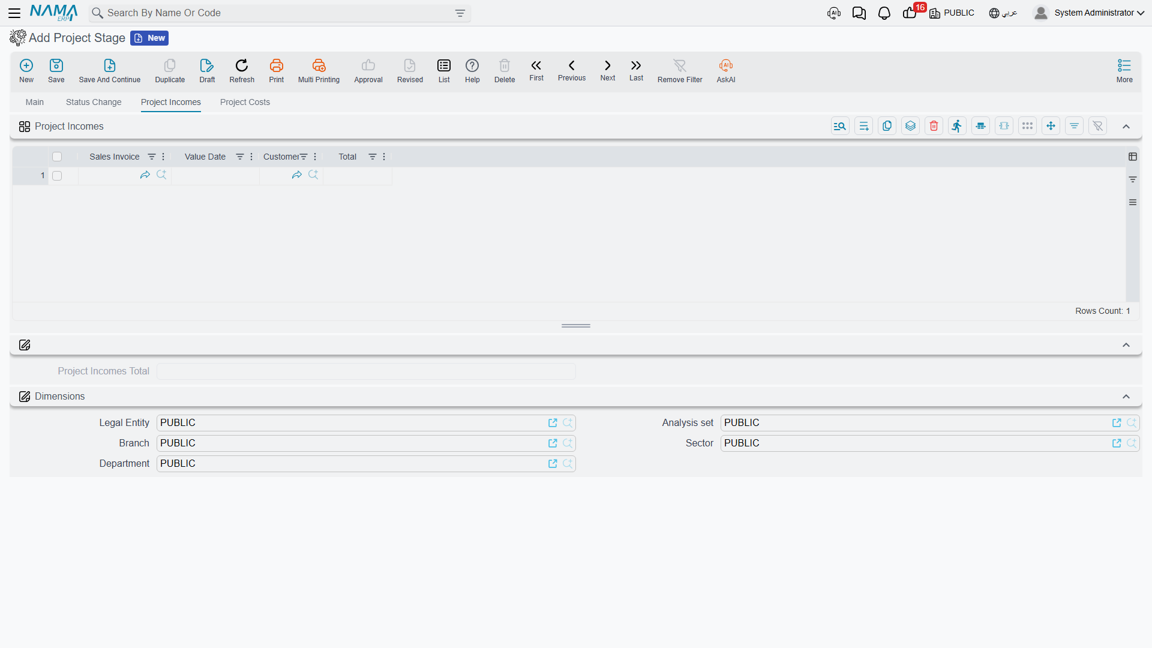Click grid remove-filter icon
The width and height of the screenshot is (1152, 648).
(x=1097, y=126)
